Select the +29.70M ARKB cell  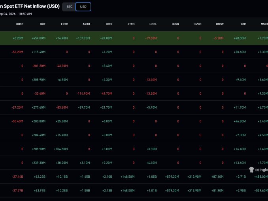coord(84,107)
